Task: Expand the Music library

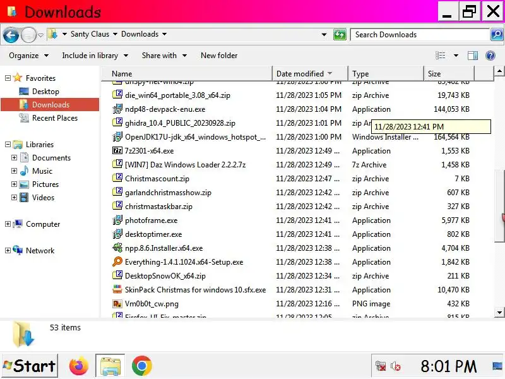Action: pos(14,171)
